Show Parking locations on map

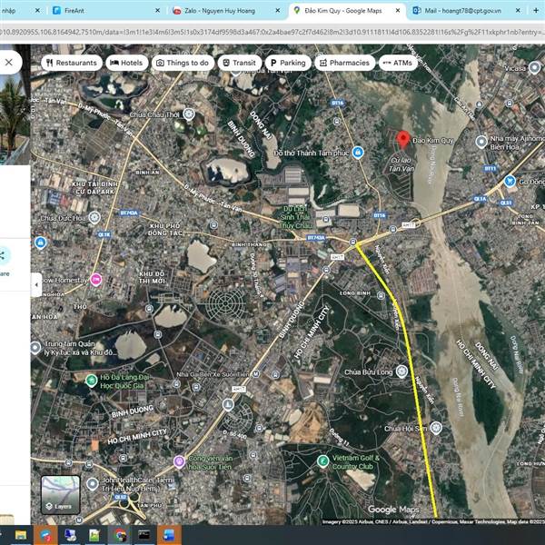click(288, 63)
